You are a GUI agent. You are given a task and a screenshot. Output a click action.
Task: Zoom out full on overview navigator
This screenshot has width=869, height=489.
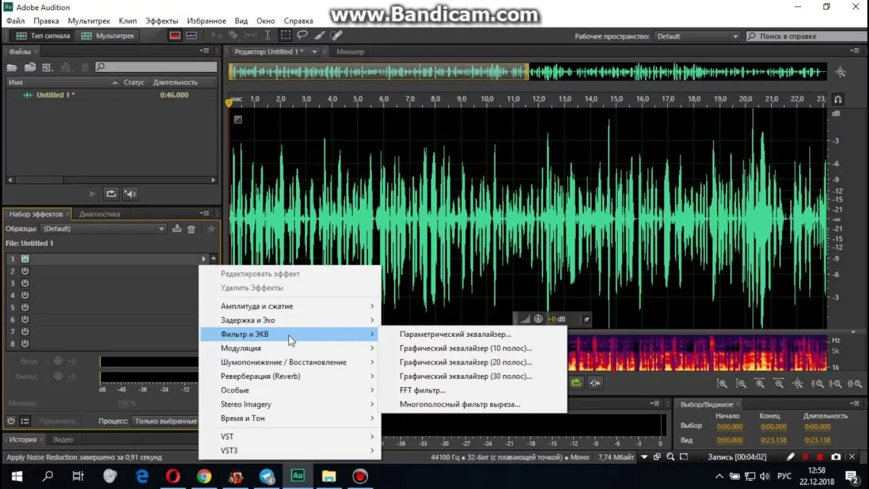[x=840, y=72]
